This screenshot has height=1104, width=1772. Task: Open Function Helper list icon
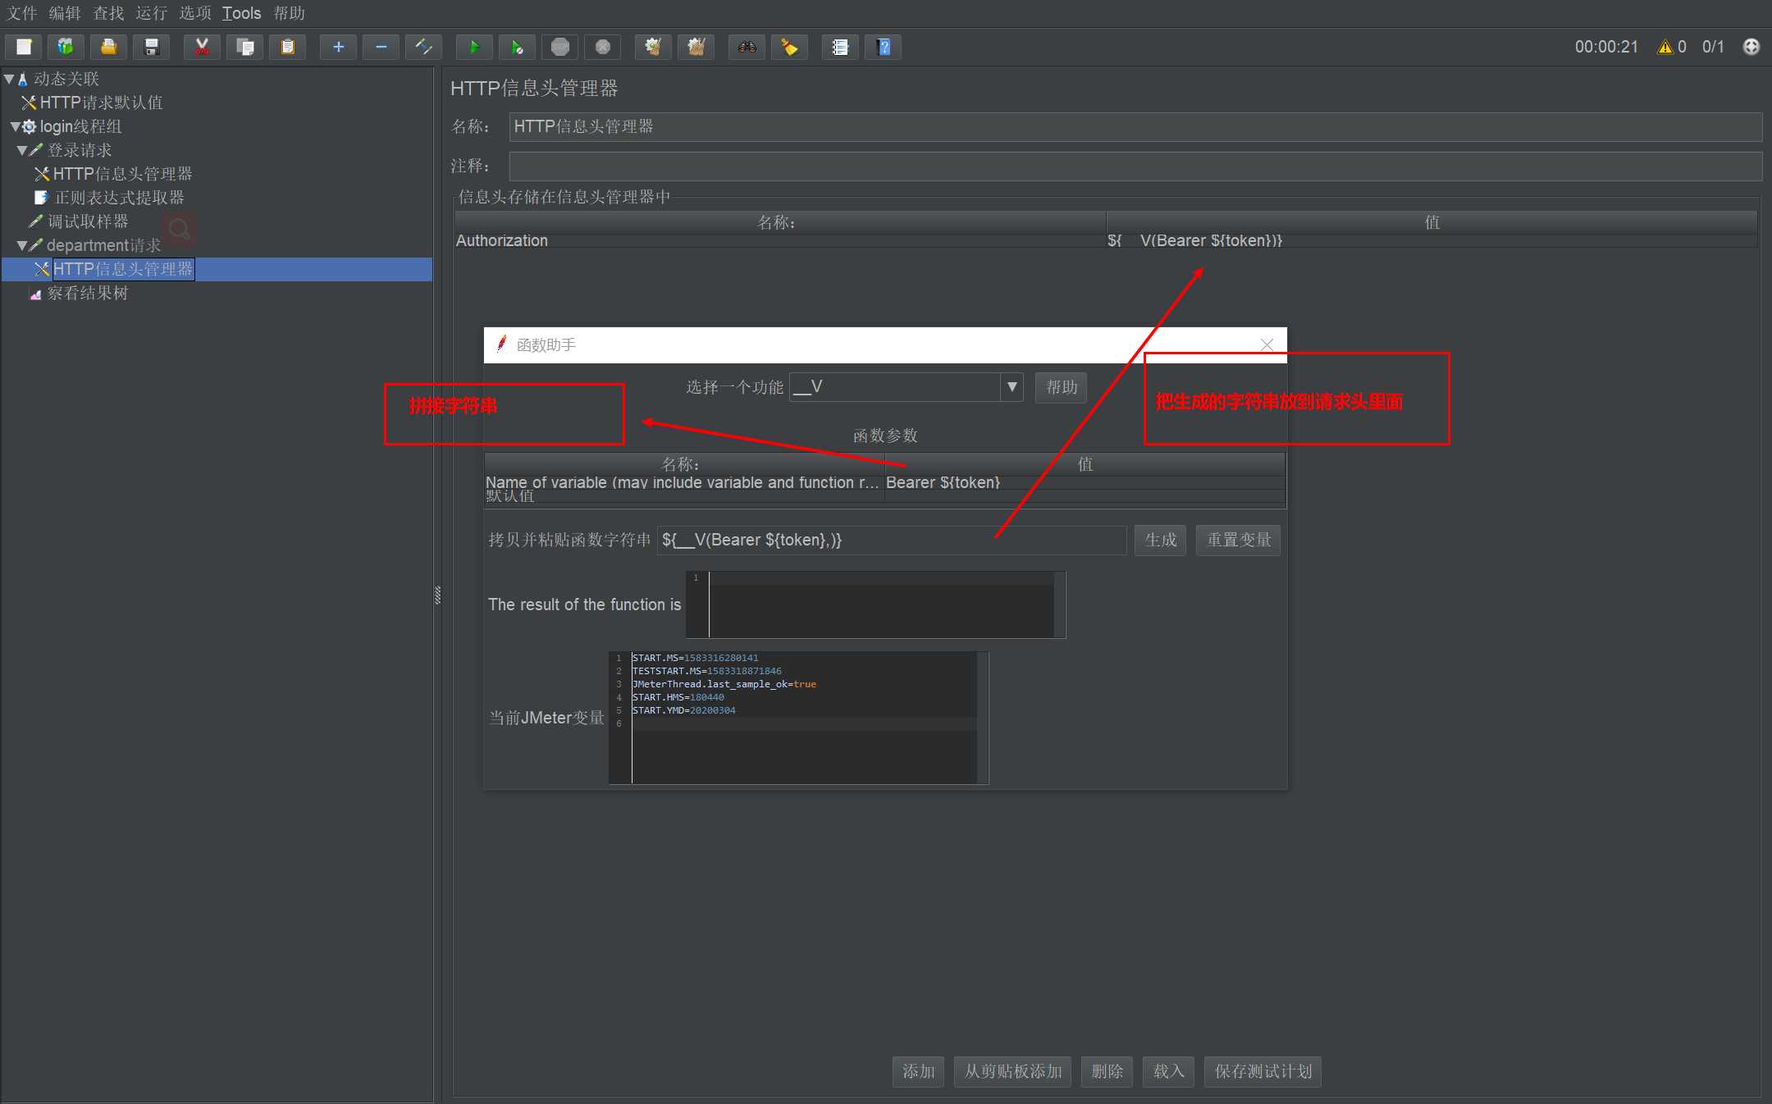point(840,47)
